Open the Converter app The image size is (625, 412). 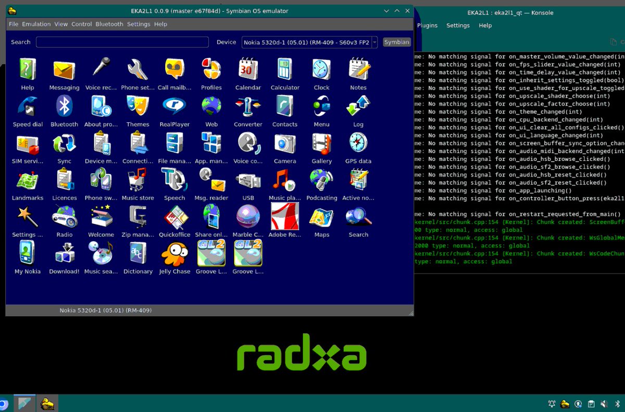tap(248, 106)
